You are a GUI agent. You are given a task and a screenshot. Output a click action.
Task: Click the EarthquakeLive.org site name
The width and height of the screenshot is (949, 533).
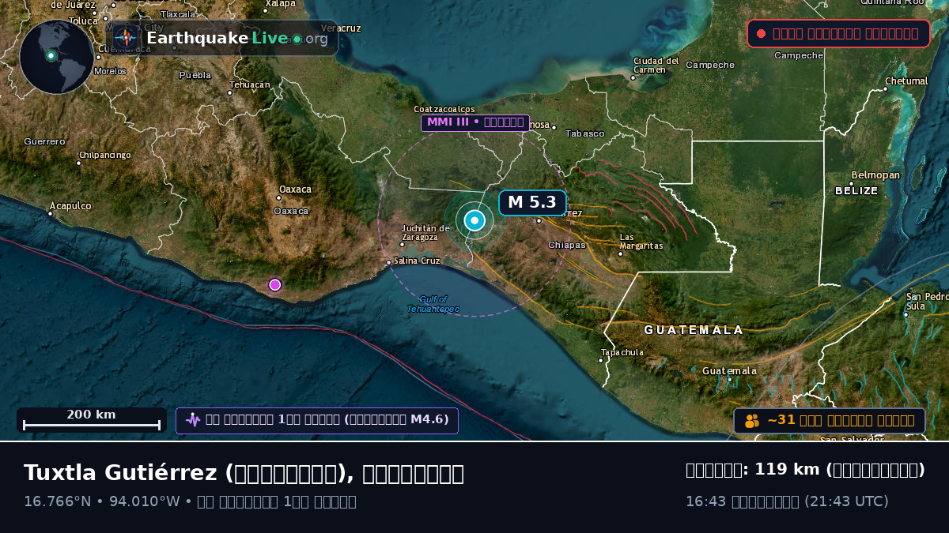237,38
